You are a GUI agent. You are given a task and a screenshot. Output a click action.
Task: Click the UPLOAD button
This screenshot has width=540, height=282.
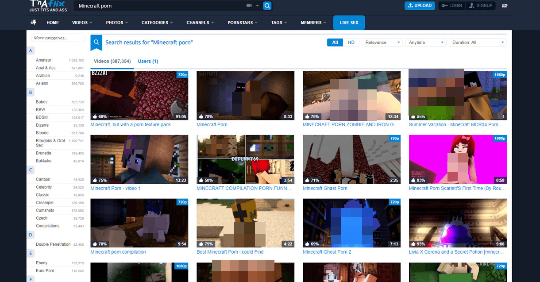pos(420,6)
